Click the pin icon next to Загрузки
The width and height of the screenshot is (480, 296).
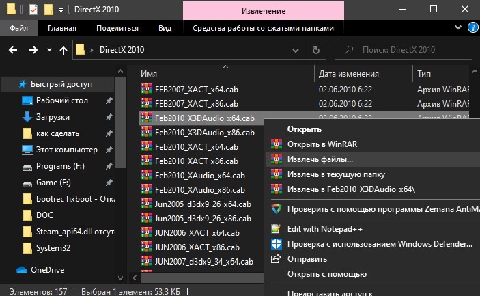[x=109, y=117]
